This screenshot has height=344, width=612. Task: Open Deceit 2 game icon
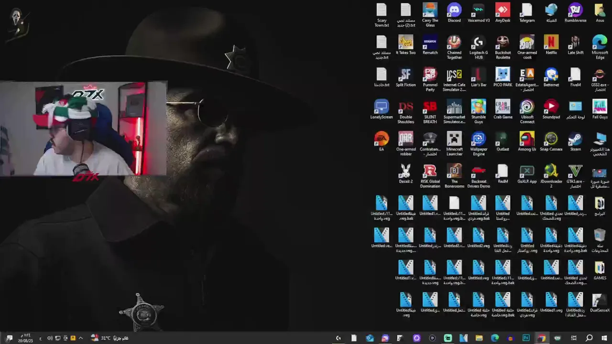(405, 173)
